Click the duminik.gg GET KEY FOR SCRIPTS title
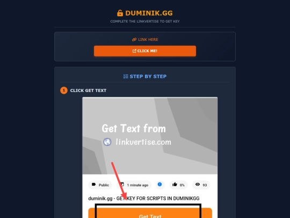 point(144,199)
